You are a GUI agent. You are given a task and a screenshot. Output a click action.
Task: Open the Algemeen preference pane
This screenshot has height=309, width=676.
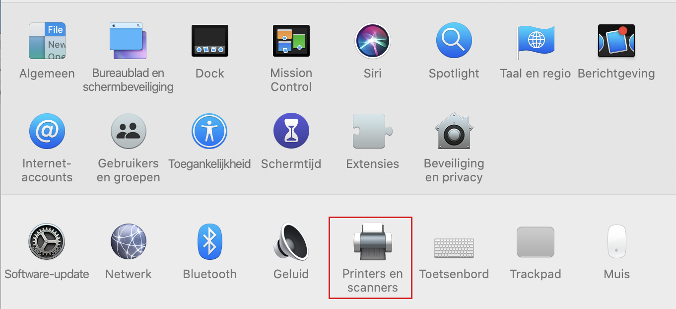pos(47,41)
